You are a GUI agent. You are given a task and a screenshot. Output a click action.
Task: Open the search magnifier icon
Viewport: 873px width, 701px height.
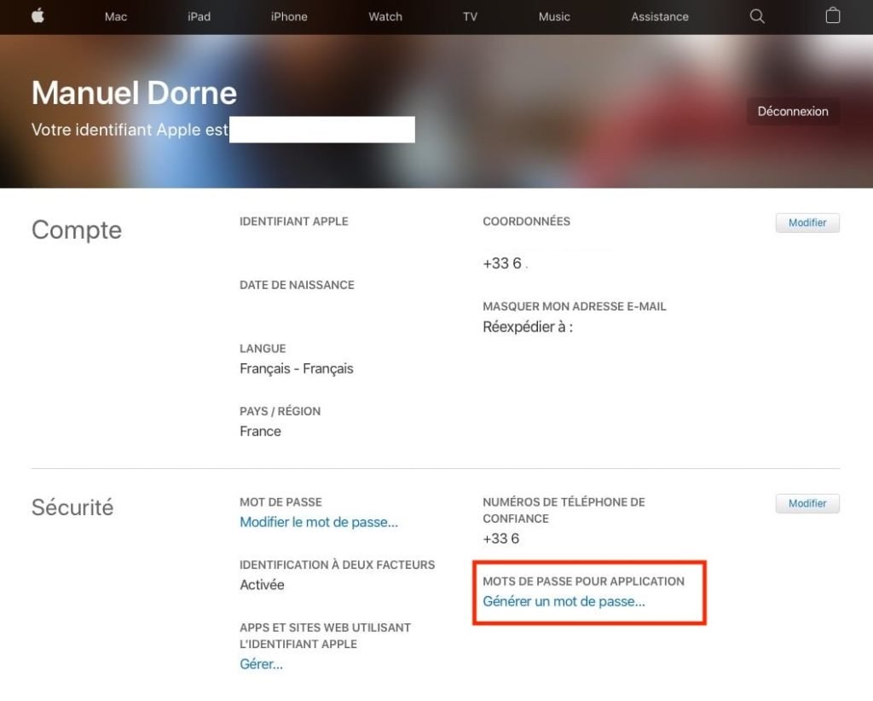(x=757, y=16)
